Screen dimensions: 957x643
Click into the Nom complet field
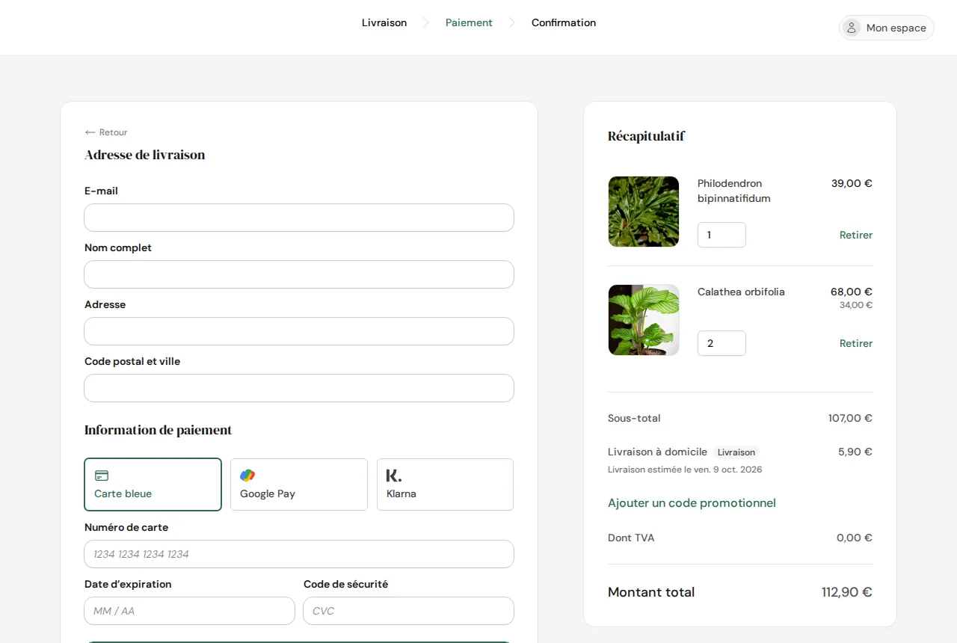click(x=299, y=274)
